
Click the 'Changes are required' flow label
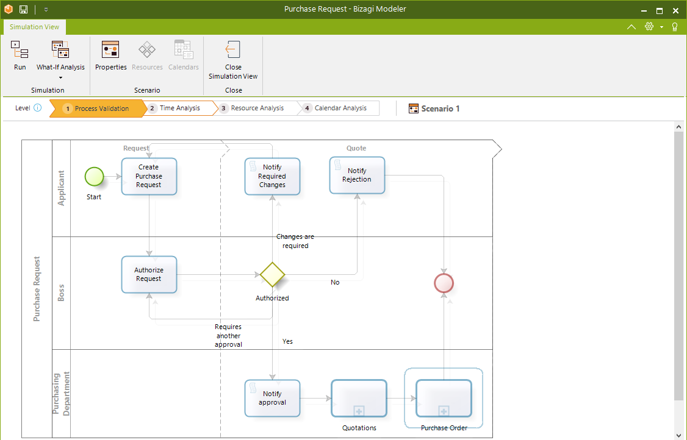coord(295,241)
